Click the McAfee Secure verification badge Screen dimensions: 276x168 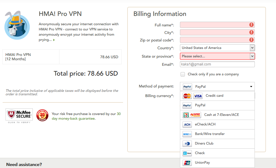tap(19, 116)
